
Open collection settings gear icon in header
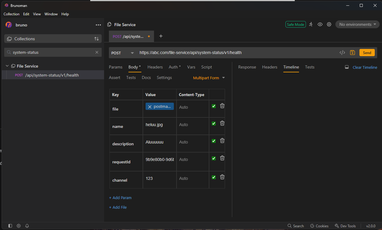pyautogui.click(x=329, y=24)
